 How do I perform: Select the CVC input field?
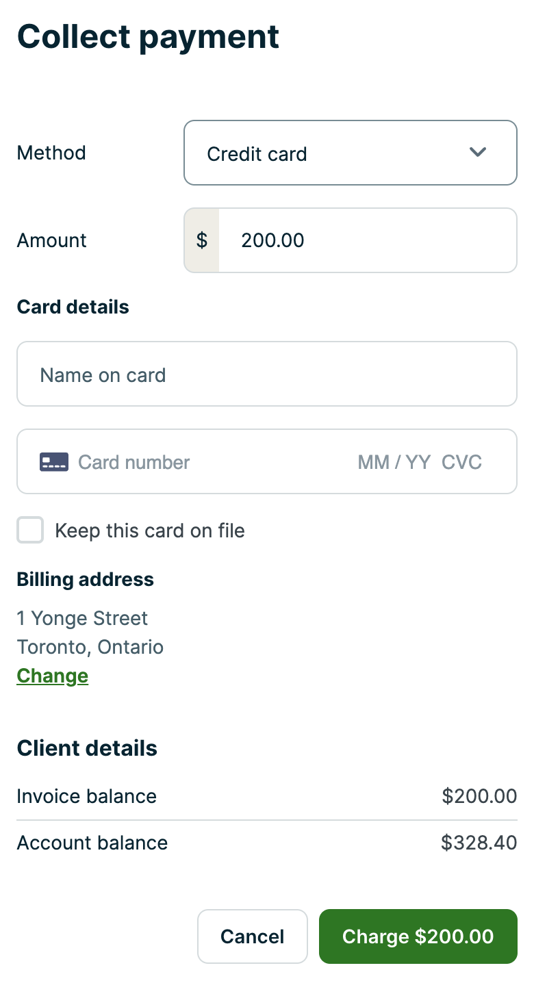coord(461,462)
